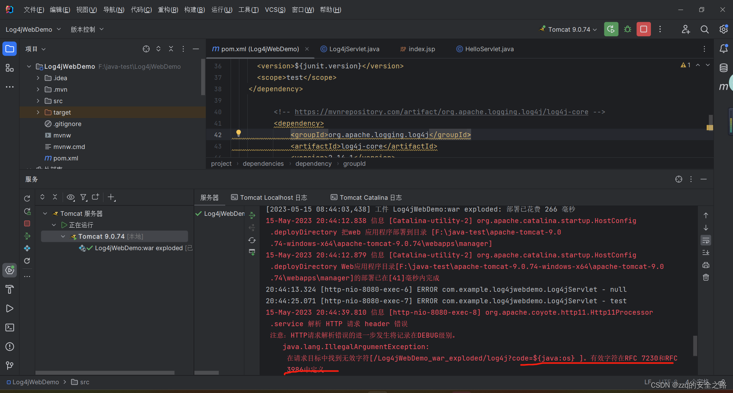Image resolution: width=733 pixels, height=393 pixels.
Task: Click the console vertical scrollbar thumb
Action: point(695,346)
